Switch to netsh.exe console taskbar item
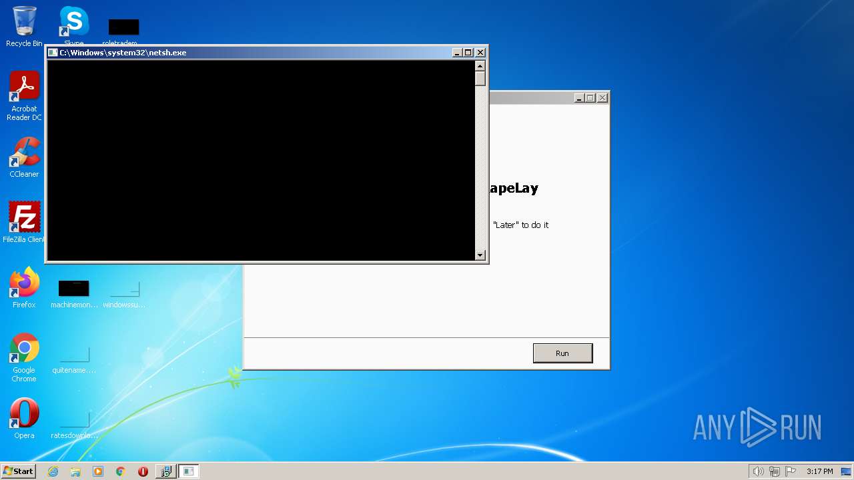854x480 pixels. point(189,471)
